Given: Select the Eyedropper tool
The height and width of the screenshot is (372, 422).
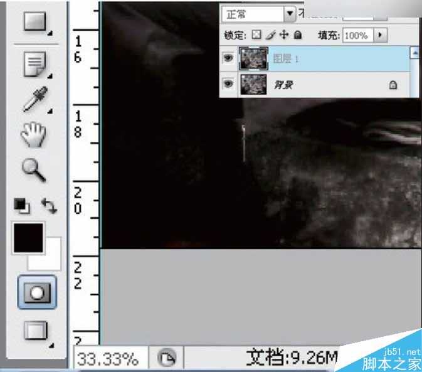Looking at the screenshot, I should [x=36, y=99].
